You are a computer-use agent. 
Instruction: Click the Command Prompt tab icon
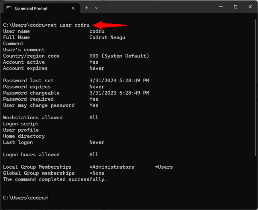[9, 8]
